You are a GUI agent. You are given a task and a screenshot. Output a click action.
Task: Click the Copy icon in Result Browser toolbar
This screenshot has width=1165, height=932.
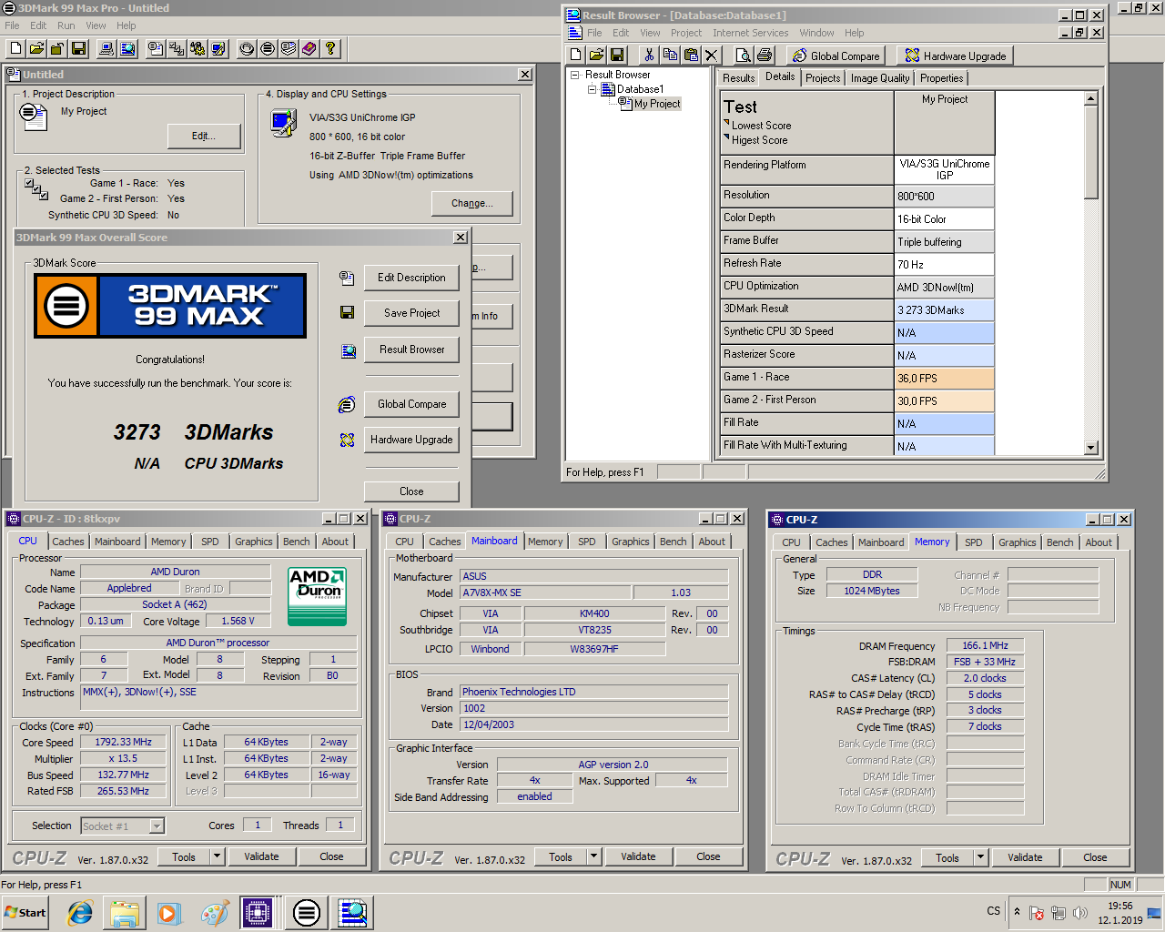pyautogui.click(x=670, y=56)
